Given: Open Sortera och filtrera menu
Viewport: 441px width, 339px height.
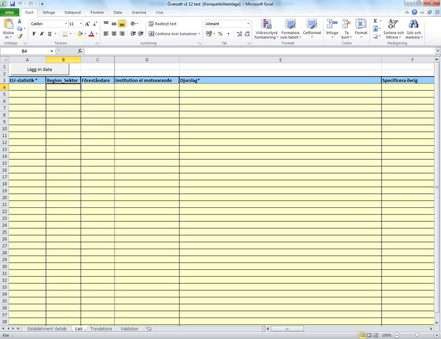Looking at the screenshot, I should (393, 29).
